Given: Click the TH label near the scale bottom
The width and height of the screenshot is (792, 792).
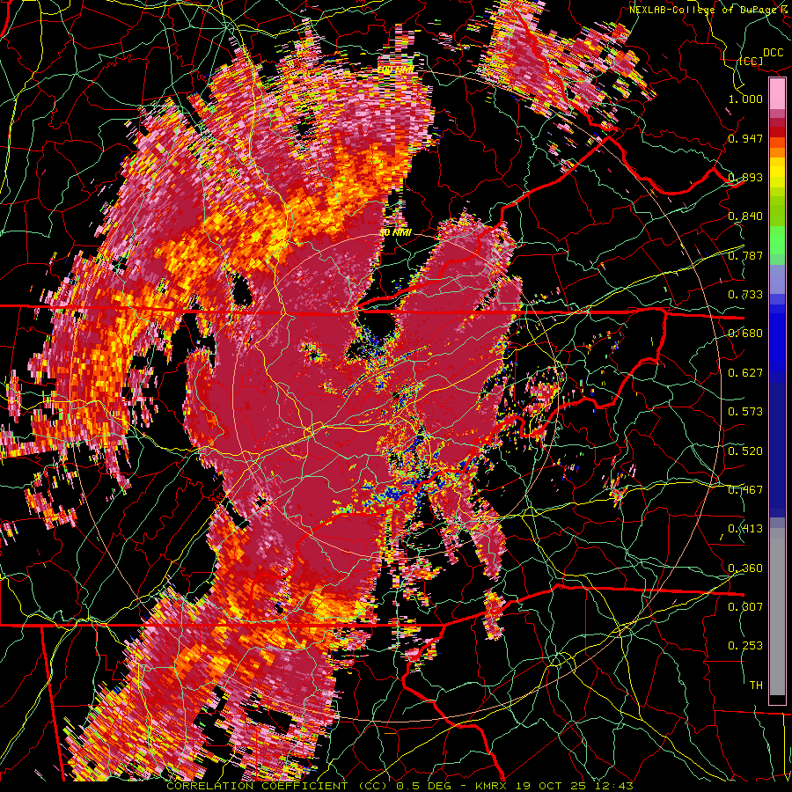Looking at the screenshot, I should pyautogui.click(x=756, y=686).
